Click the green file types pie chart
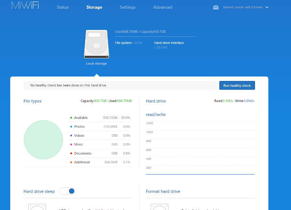 click(x=43, y=140)
